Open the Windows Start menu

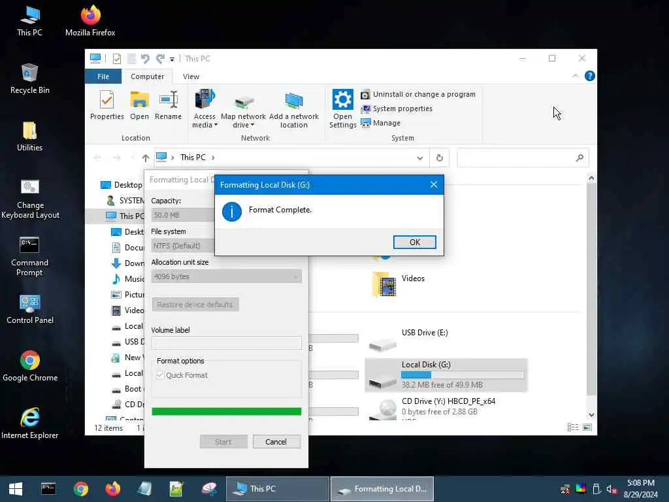[x=16, y=489]
